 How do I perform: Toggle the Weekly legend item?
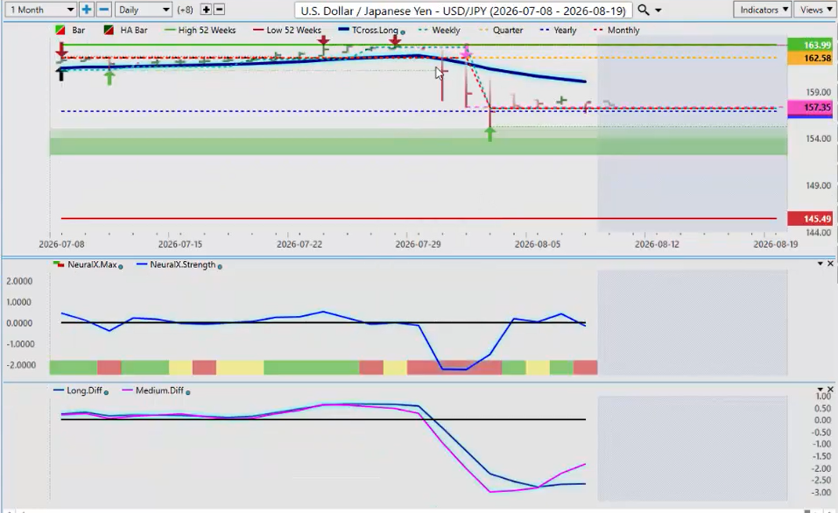(440, 30)
